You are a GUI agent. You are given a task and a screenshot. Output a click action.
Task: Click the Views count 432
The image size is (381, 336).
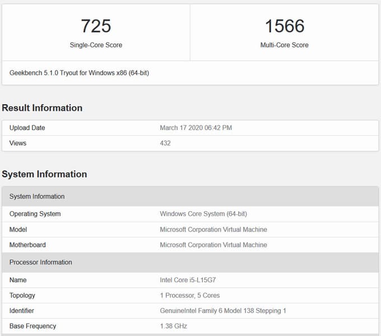[165, 143]
